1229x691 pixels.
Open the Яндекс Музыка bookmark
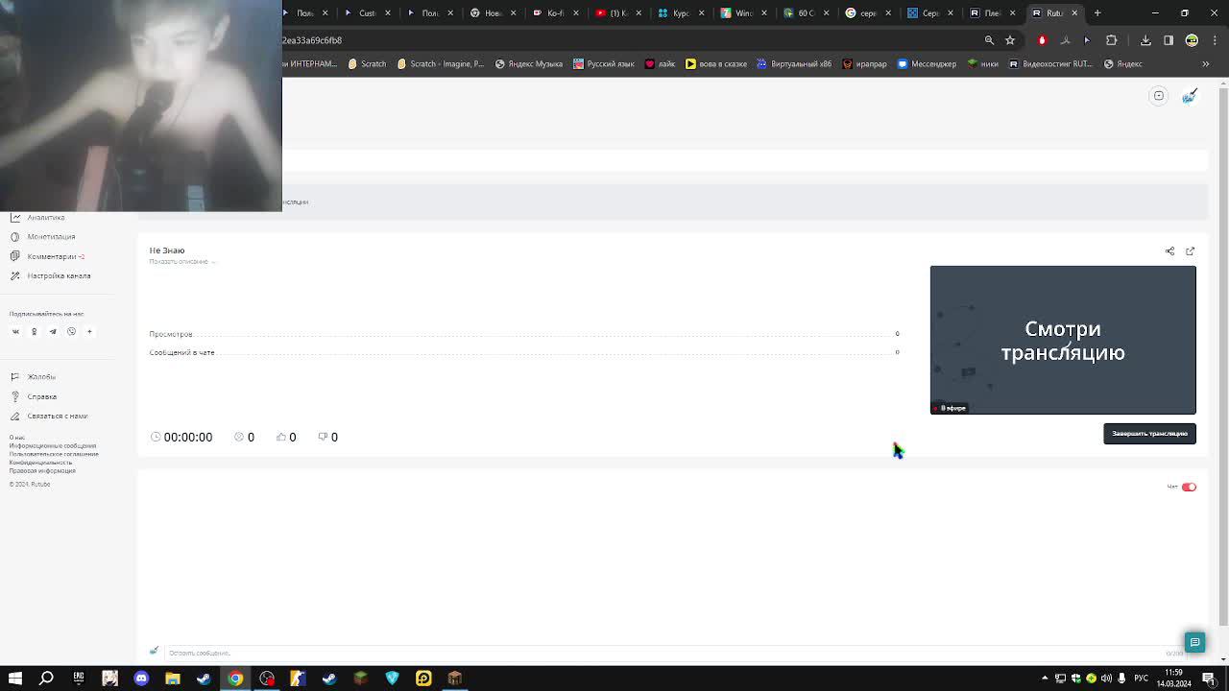click(529, 64)
